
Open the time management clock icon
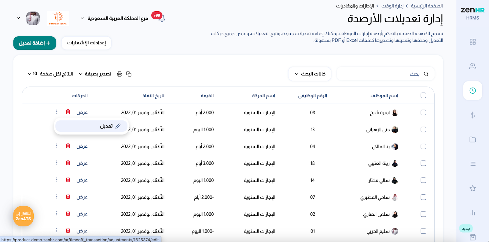pyautogui.click(x=472, y=91)
